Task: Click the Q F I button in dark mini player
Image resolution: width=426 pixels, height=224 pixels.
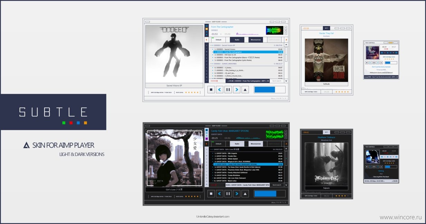Action: pos(326,132)
